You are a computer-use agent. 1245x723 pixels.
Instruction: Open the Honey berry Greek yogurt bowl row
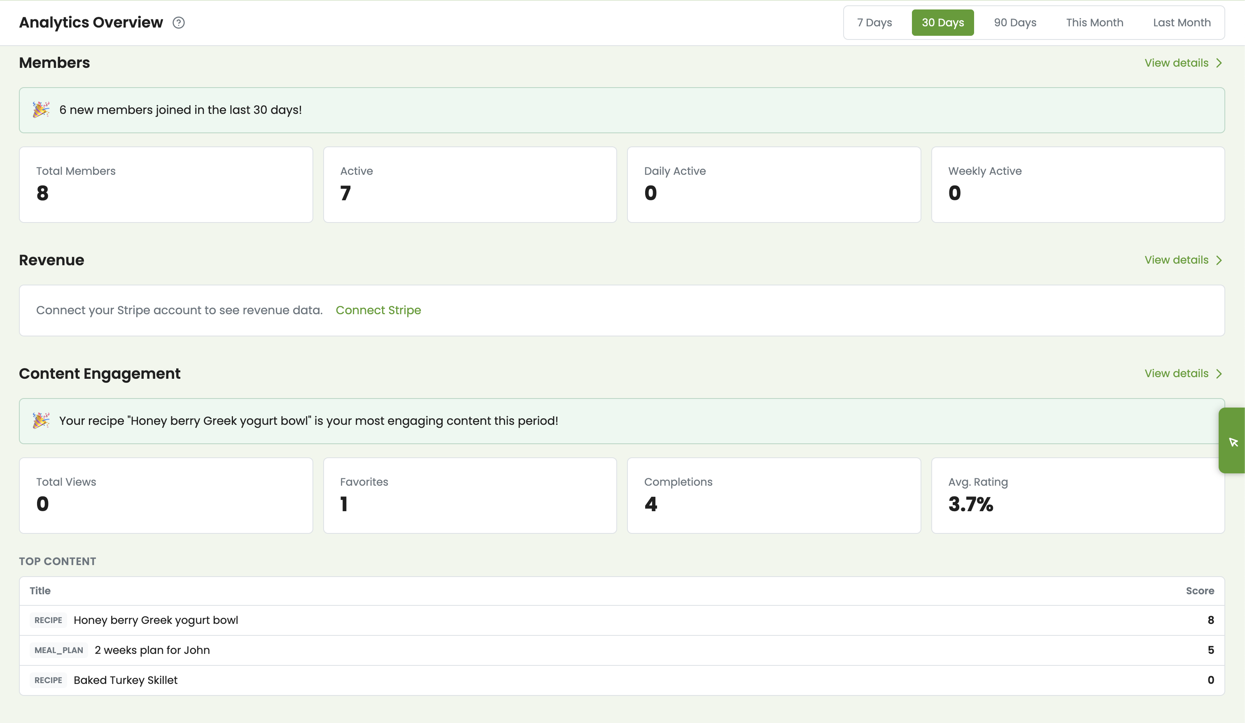coord(622,620)
